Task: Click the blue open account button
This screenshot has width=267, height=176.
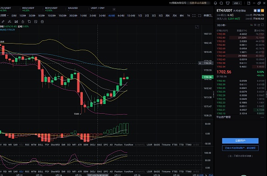Action: click(240, 140)
